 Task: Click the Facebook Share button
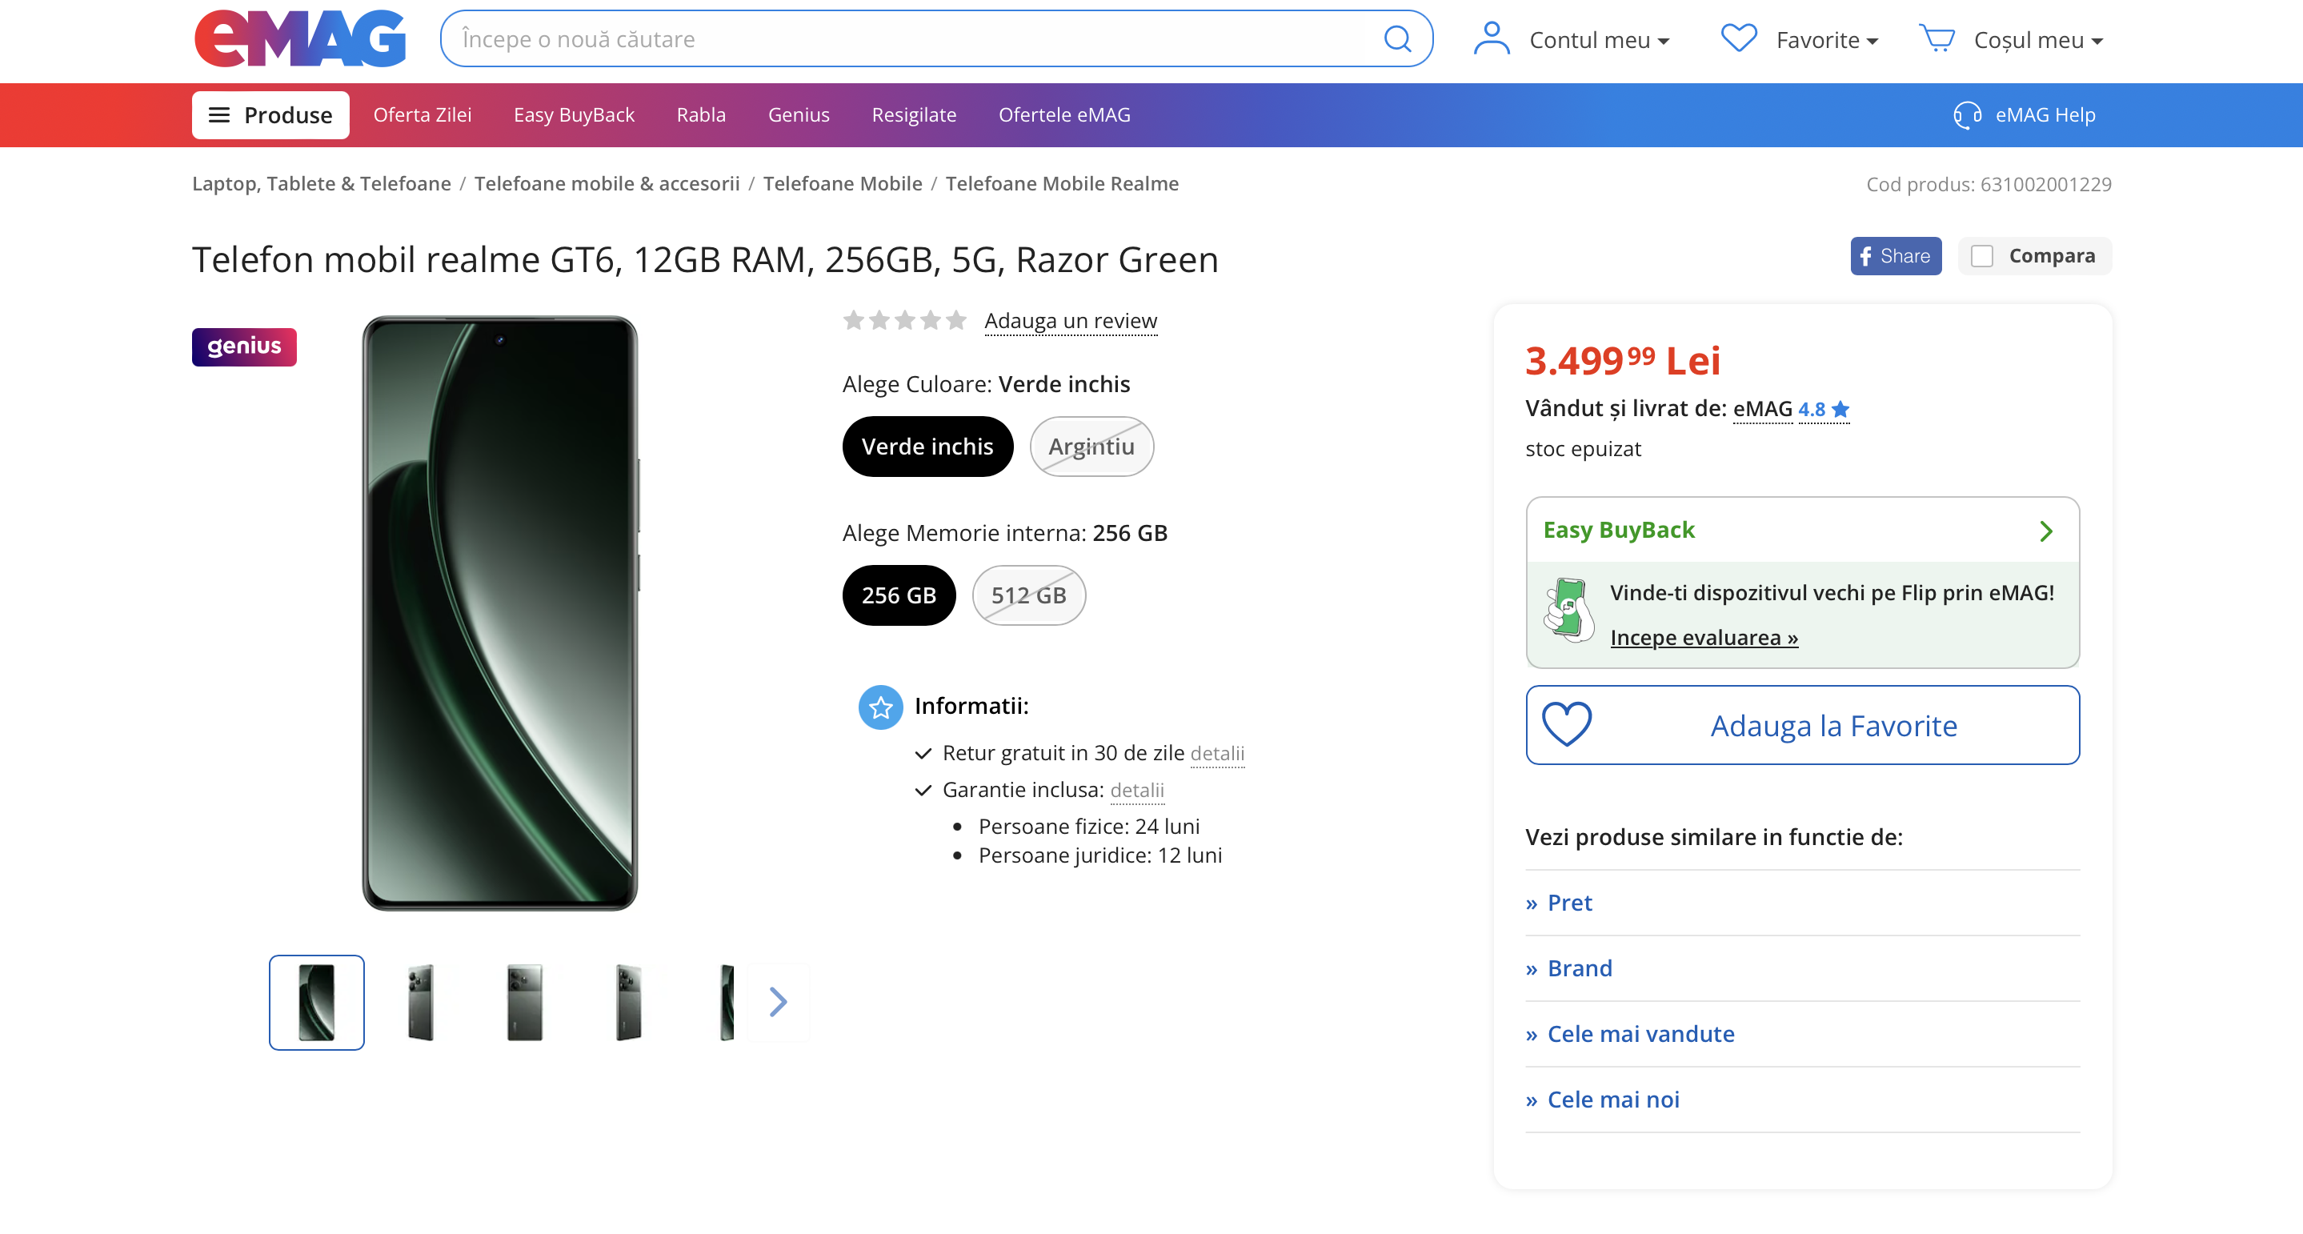(1896, 257)
